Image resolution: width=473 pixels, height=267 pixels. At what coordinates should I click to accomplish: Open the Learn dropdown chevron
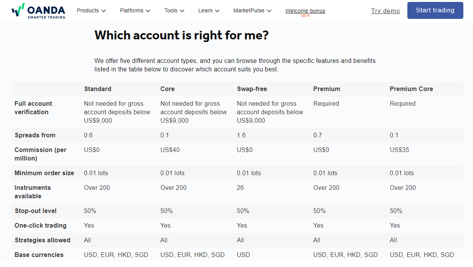pyautogui.click(x=217, y=11)
